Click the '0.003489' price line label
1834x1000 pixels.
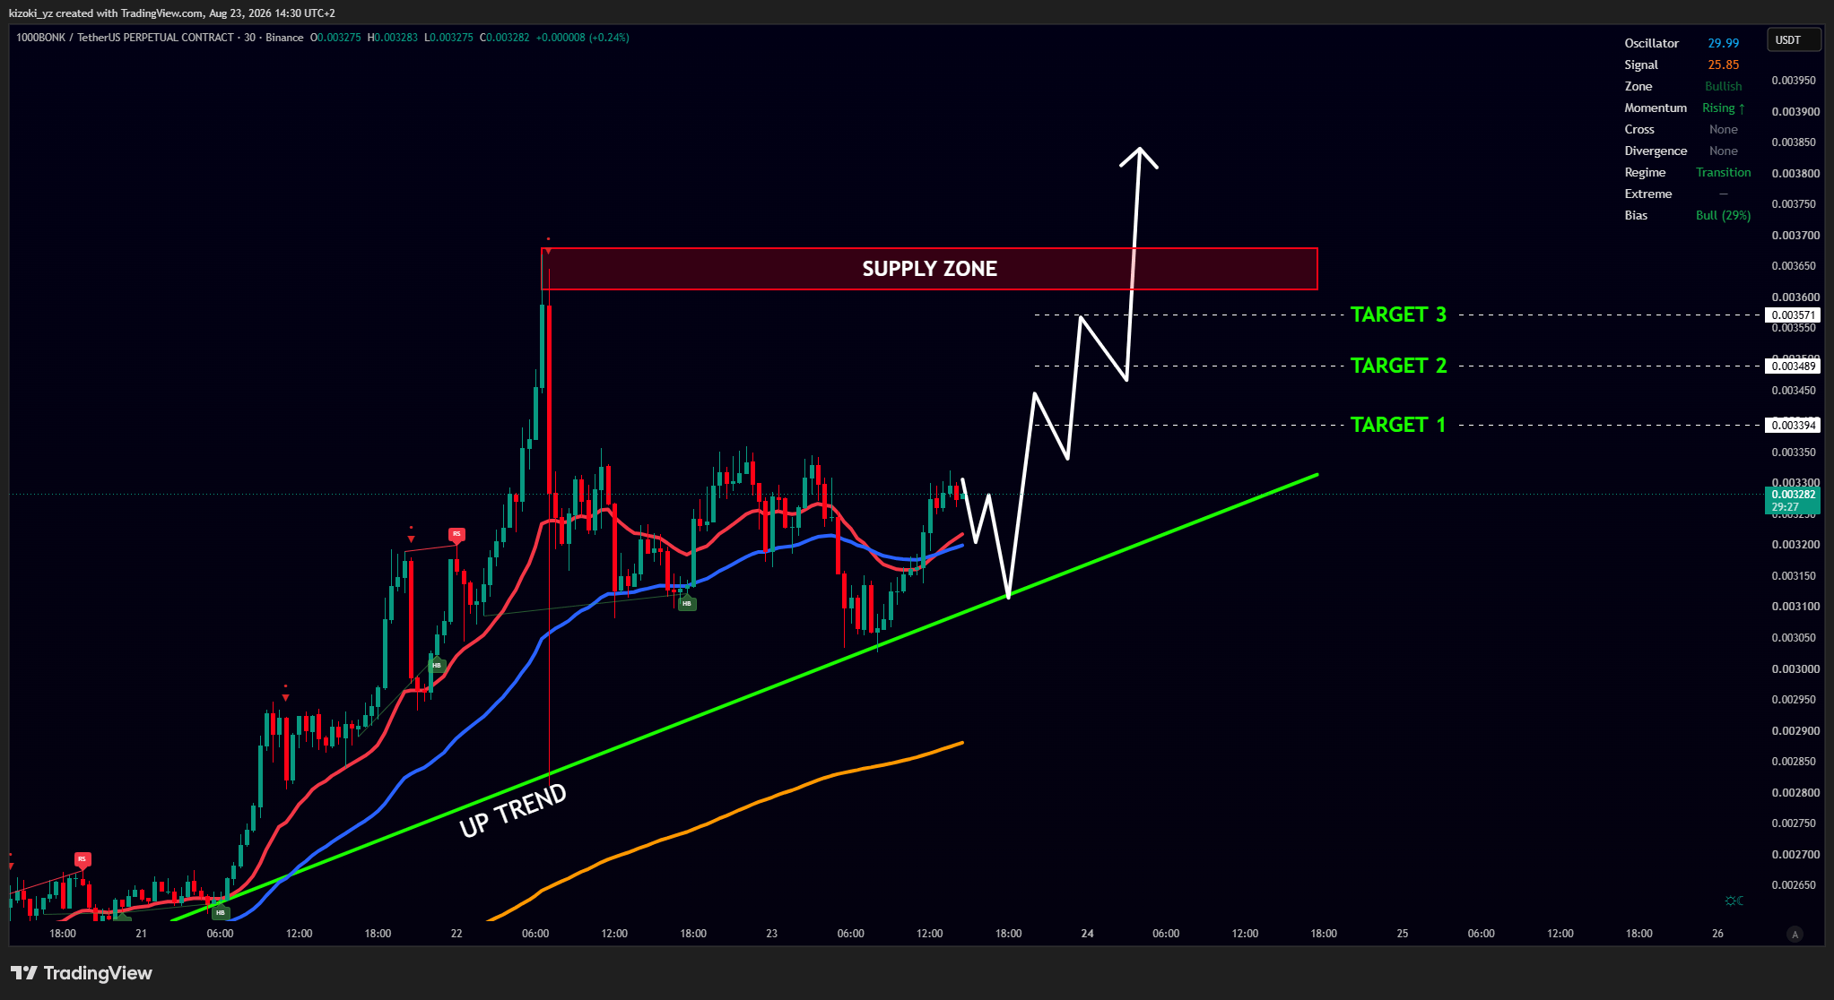coord(1793,366)
